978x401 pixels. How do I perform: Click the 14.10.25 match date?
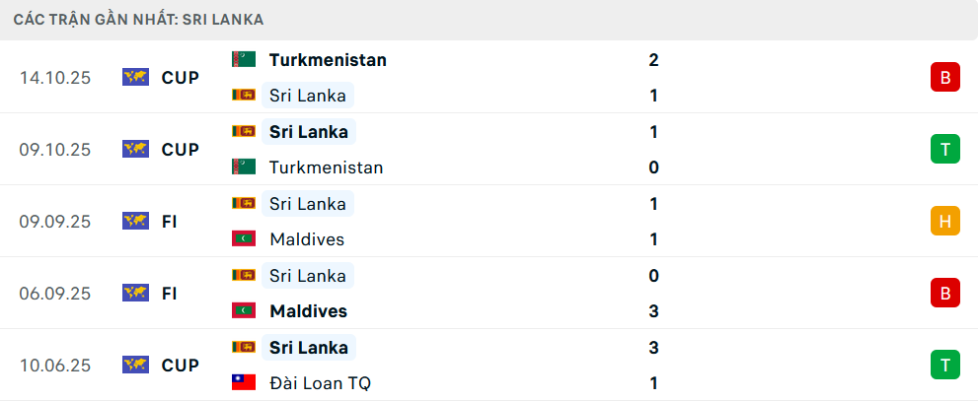coord(55,78)
